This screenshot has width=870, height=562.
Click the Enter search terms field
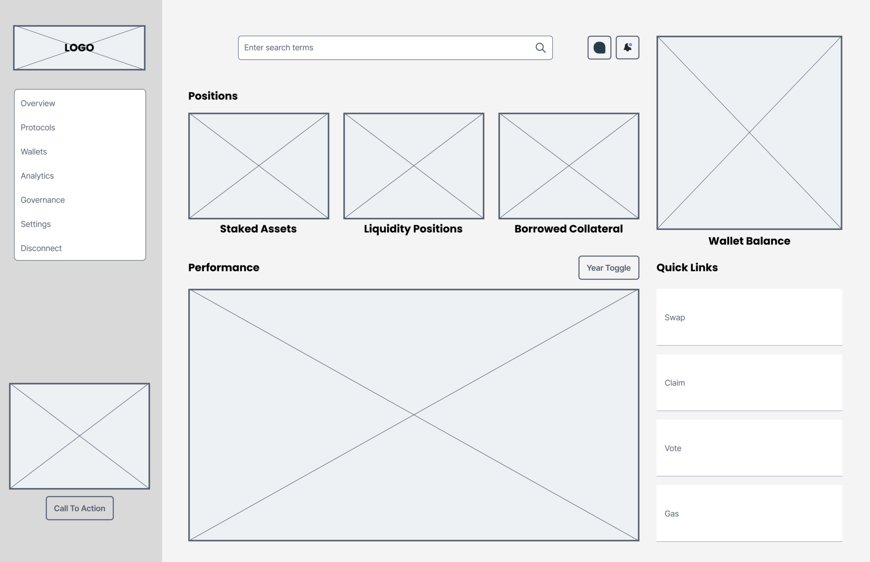tap(382, 48)
